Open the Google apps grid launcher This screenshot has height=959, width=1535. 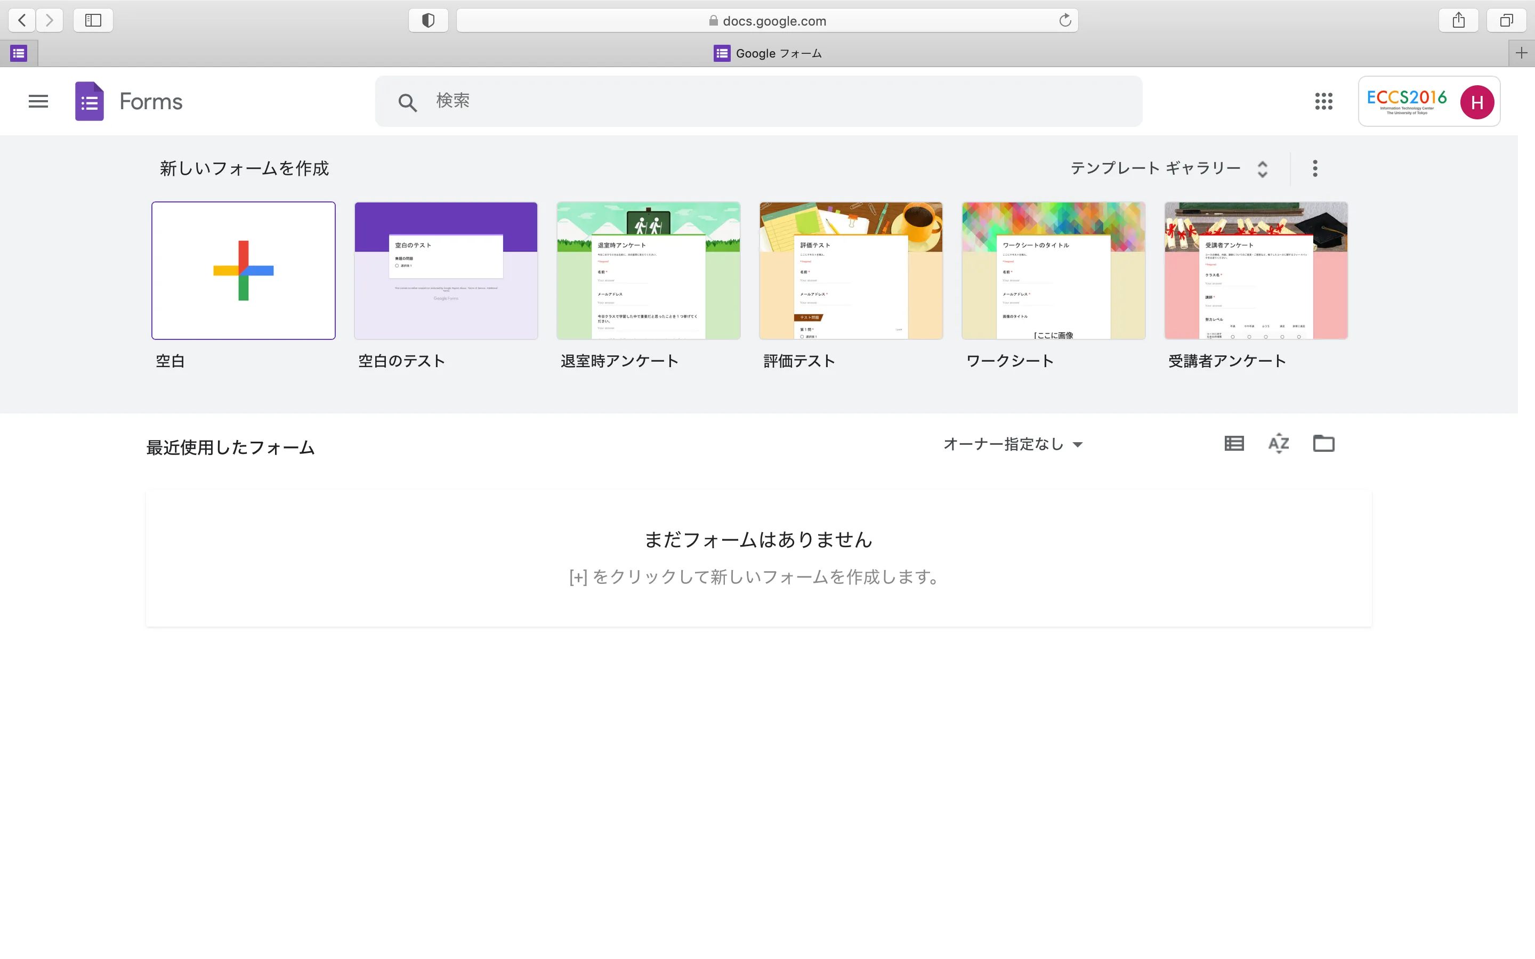pyautogui.click(x=1323, y=101)
